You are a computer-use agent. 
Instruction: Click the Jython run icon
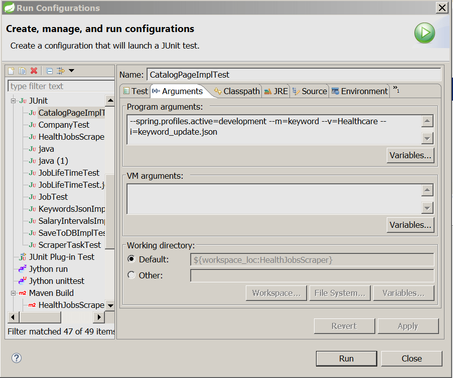[x=23, y=269]
